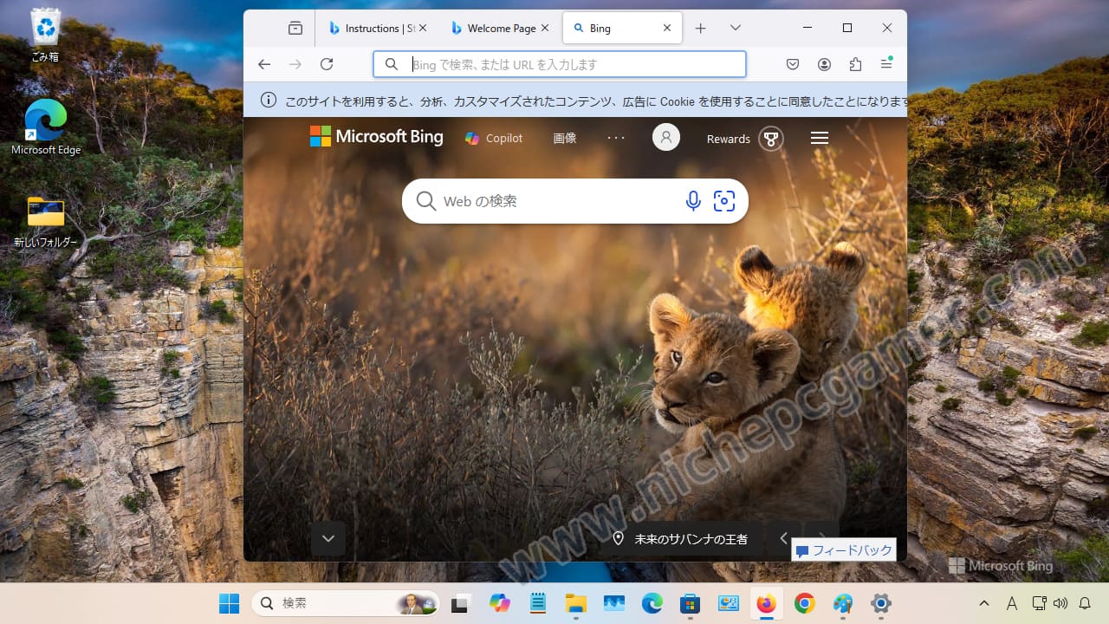
Task: Click the Firefox extensions puzzle icon
Action: [856, 64]
